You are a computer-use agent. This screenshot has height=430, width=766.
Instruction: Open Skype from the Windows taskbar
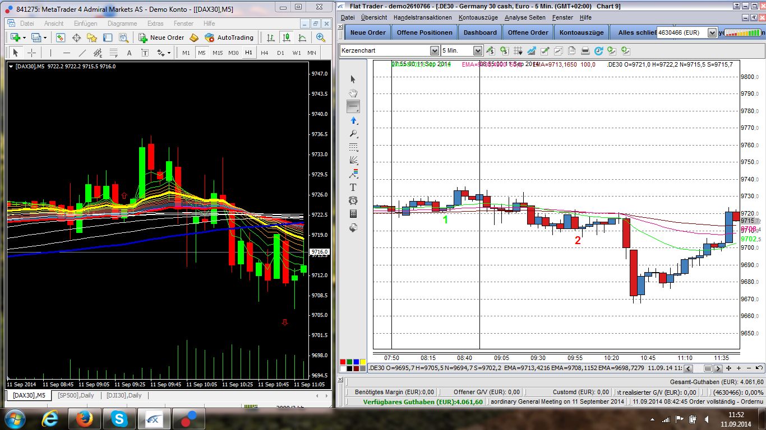[119, 418]
